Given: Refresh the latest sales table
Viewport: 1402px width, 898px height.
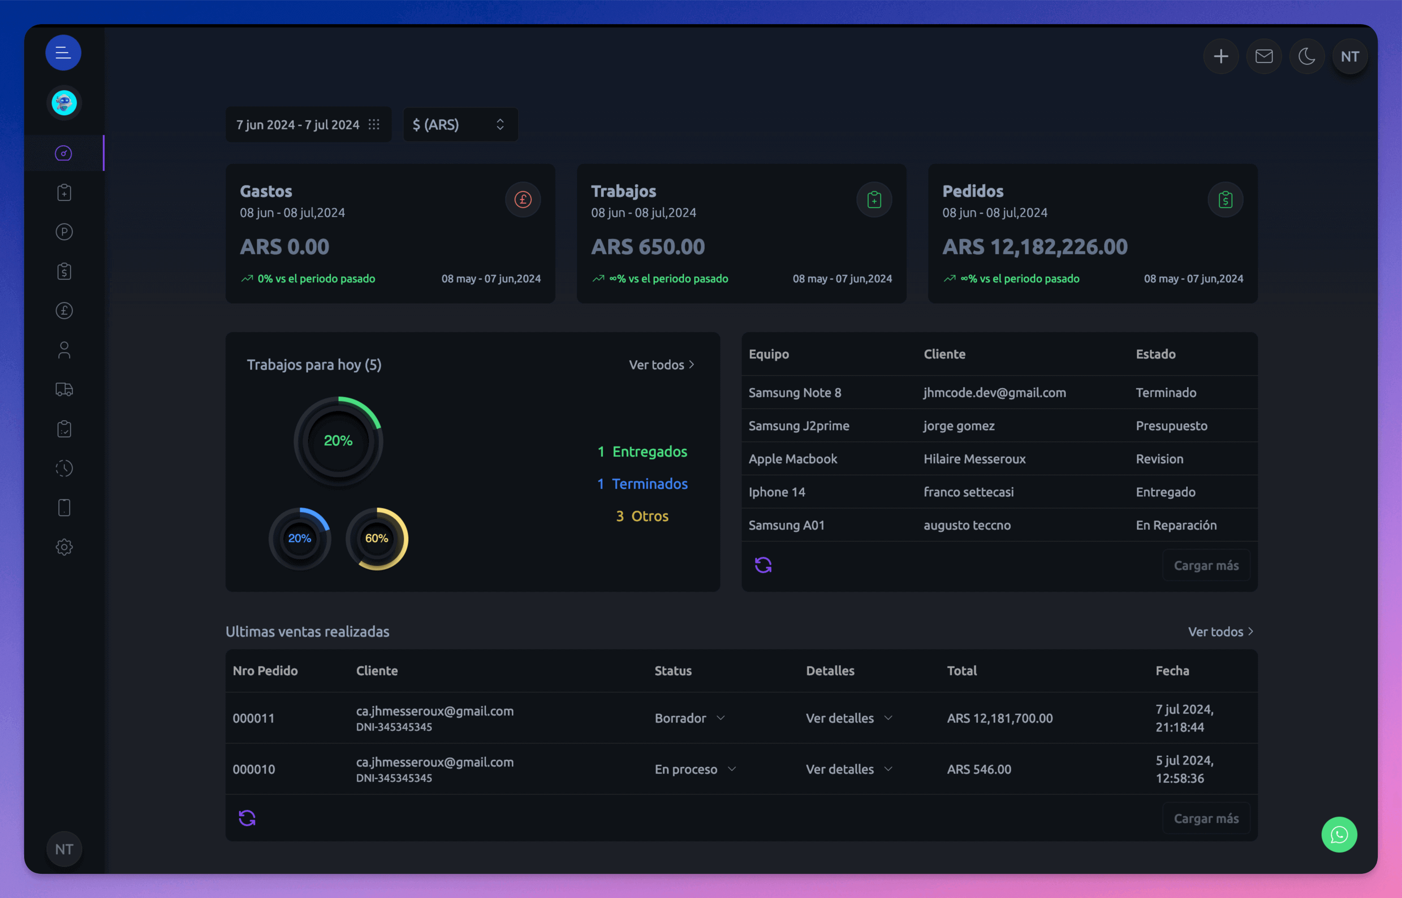Looking at the screenshot, I should (x=247, y=818).
